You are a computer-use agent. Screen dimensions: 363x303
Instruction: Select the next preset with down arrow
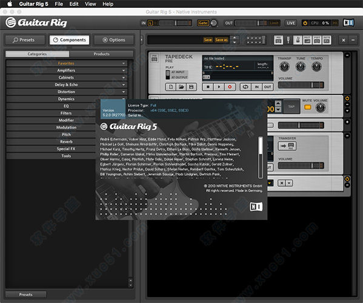(235, 42)
